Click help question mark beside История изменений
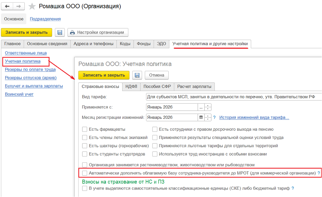The width and height of the screenshot is (322, 197). click(214, 117)
